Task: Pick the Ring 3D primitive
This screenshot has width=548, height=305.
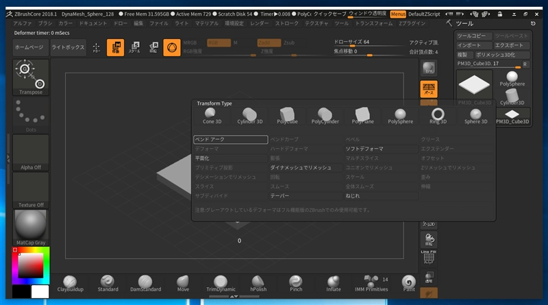Action: [438, 116]
